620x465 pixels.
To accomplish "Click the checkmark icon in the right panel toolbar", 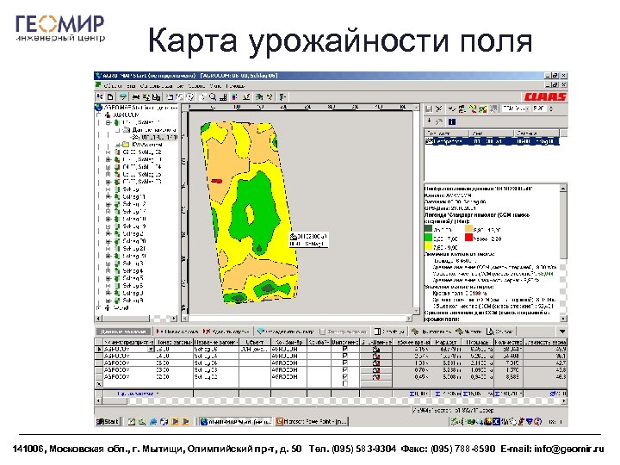I will (452, 108).
